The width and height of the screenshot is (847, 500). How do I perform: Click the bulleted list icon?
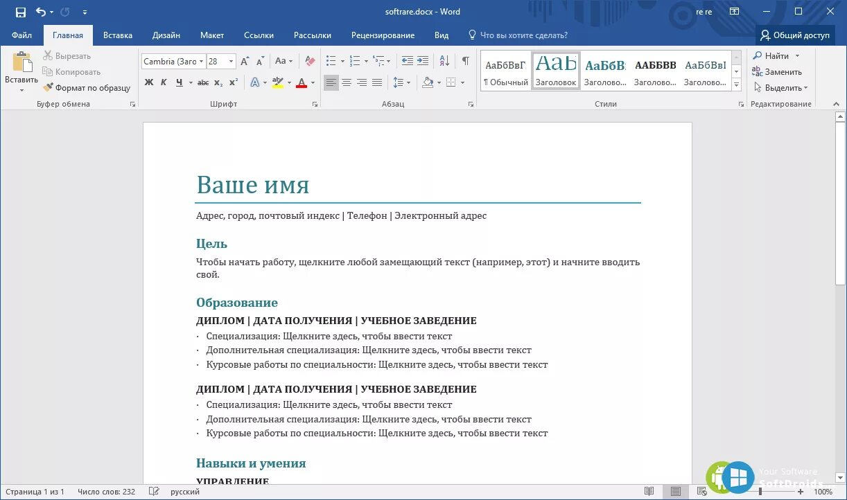[331, 61]
